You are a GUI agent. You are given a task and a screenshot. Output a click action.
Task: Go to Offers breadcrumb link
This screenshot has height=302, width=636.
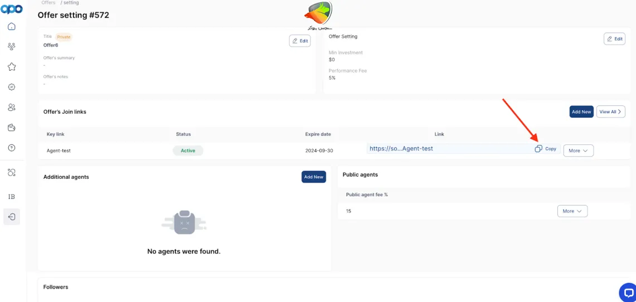(48, 3)
